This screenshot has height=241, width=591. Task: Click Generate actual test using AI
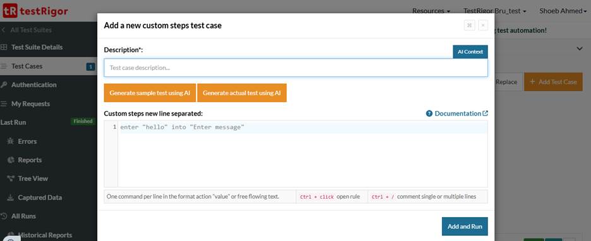(x=242, y=93)
